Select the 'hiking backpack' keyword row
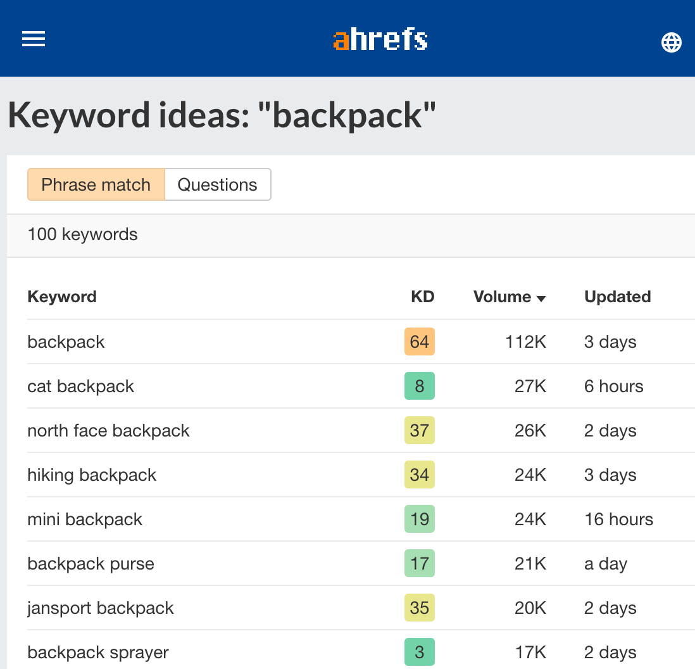Screen dimensions: 695x669 coord(92,475)
